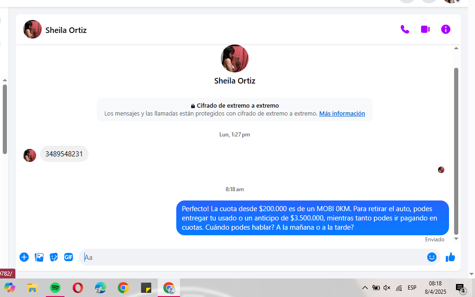Viewport: 475px width, 297px height.
Task: Show hidden system tray icons
Action: pos(365,288)
